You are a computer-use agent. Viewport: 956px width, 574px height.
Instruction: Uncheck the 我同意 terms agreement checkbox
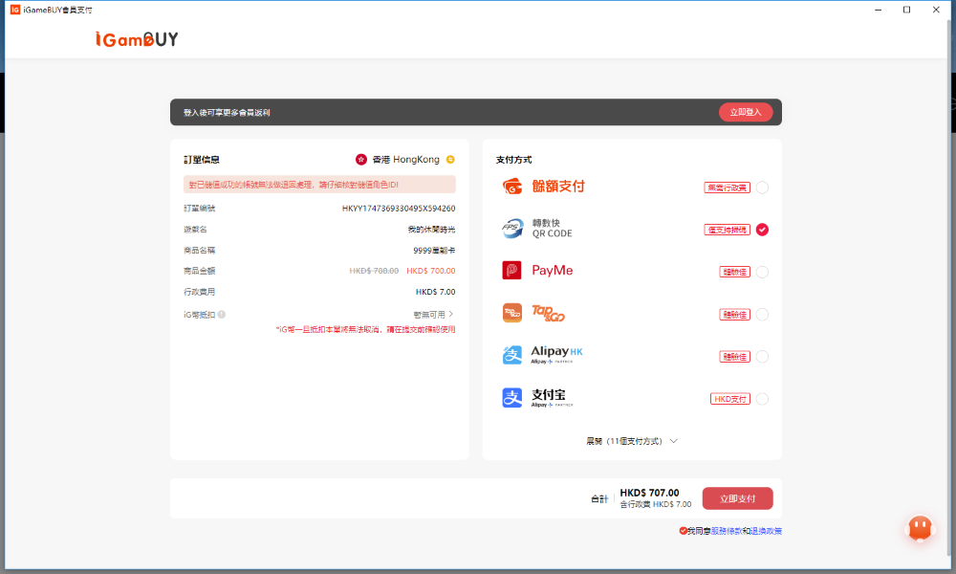pyautogui.click(x=683, y=531)
